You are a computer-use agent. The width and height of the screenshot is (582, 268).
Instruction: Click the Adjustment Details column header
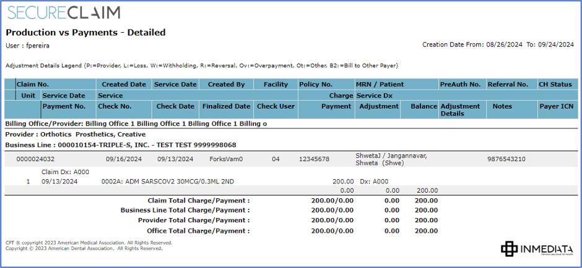pos(460,110)
